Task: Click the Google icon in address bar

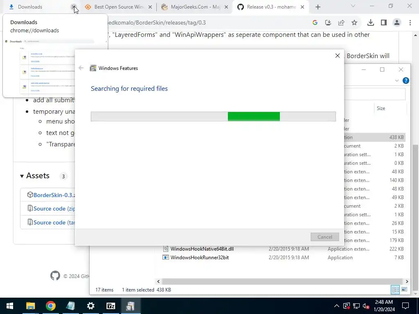Action: 315,23
